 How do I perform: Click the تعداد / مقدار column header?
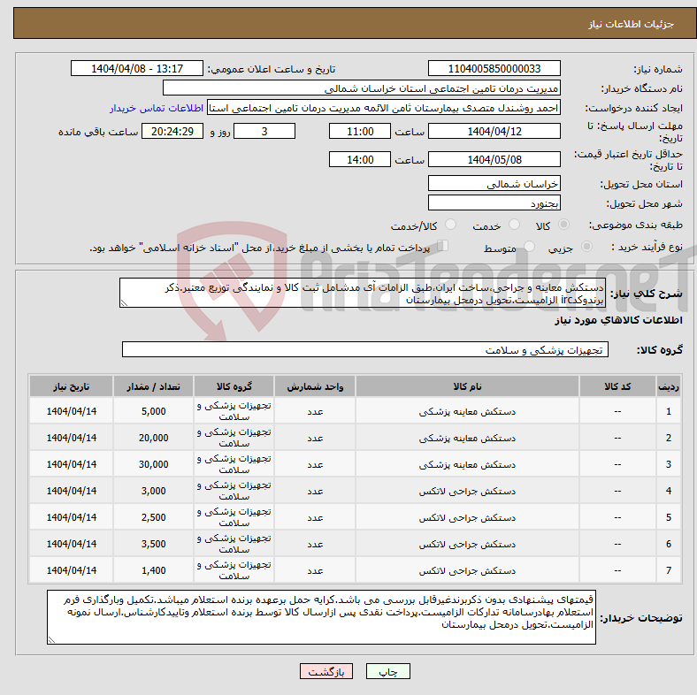tap(153, 386)
